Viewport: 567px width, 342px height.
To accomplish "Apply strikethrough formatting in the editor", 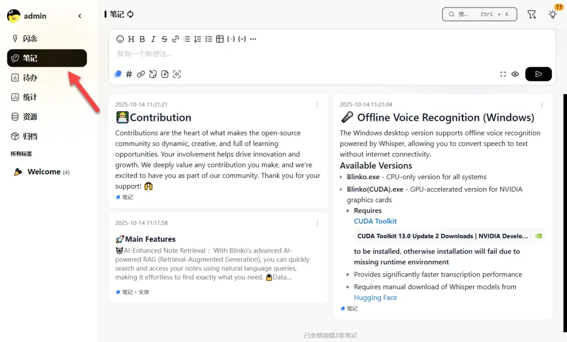I will (x=164, y=39).
